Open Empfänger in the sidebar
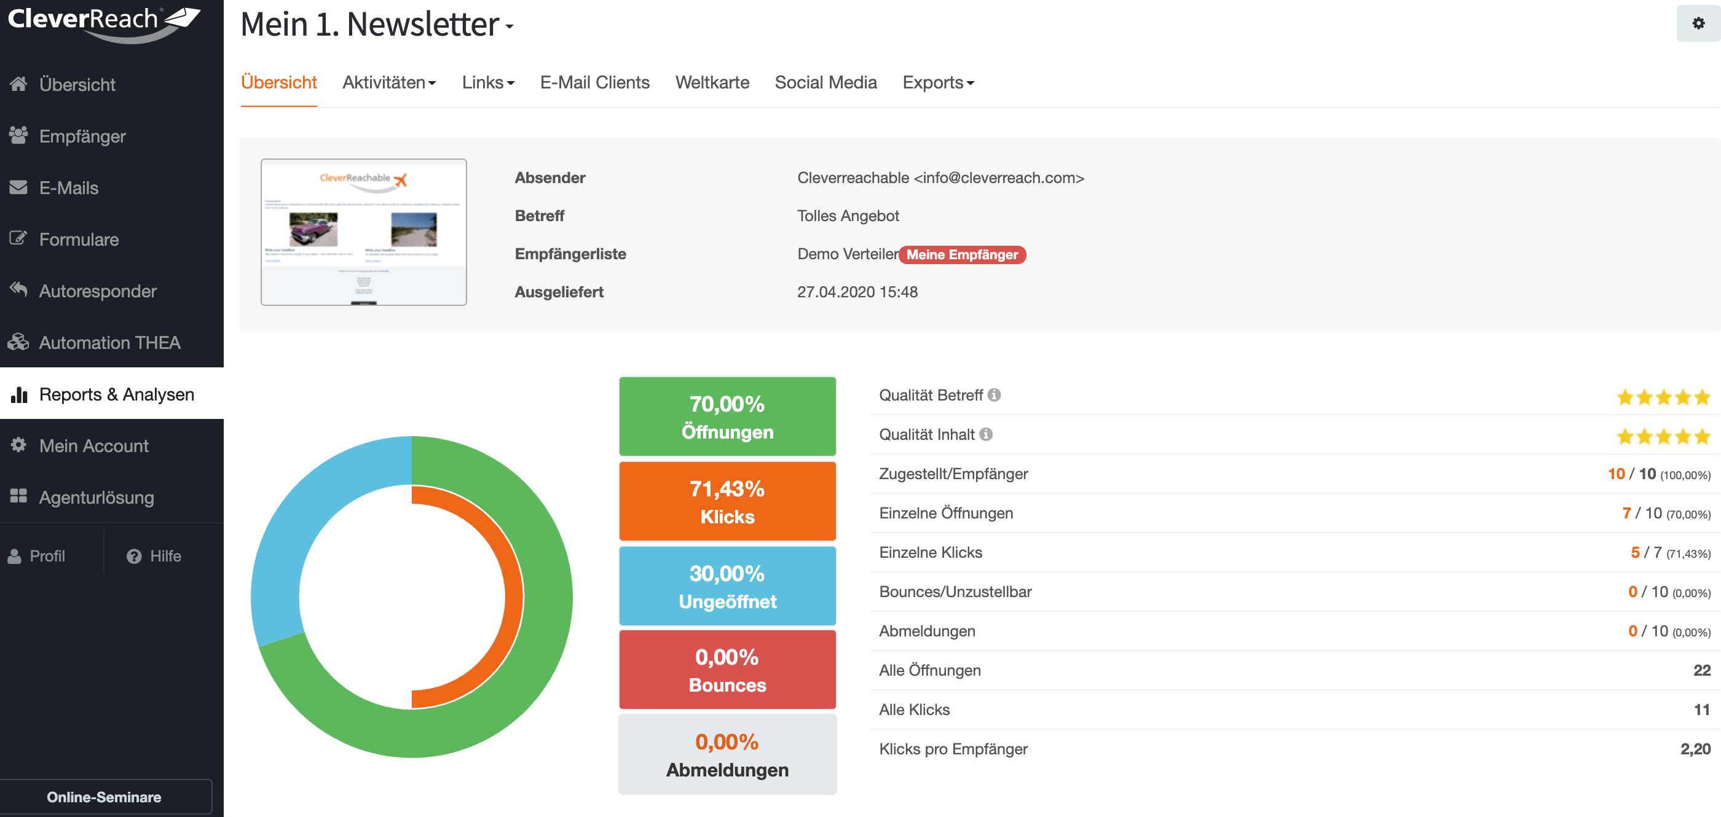 pyautogui.click(x=112, y=136)
